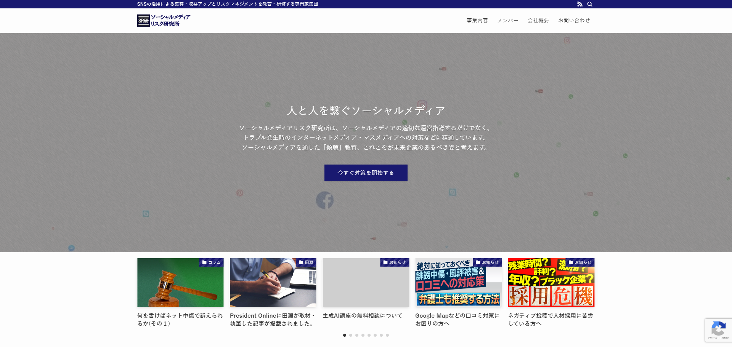Open the 事業内容 menu item

coord(477,21)
